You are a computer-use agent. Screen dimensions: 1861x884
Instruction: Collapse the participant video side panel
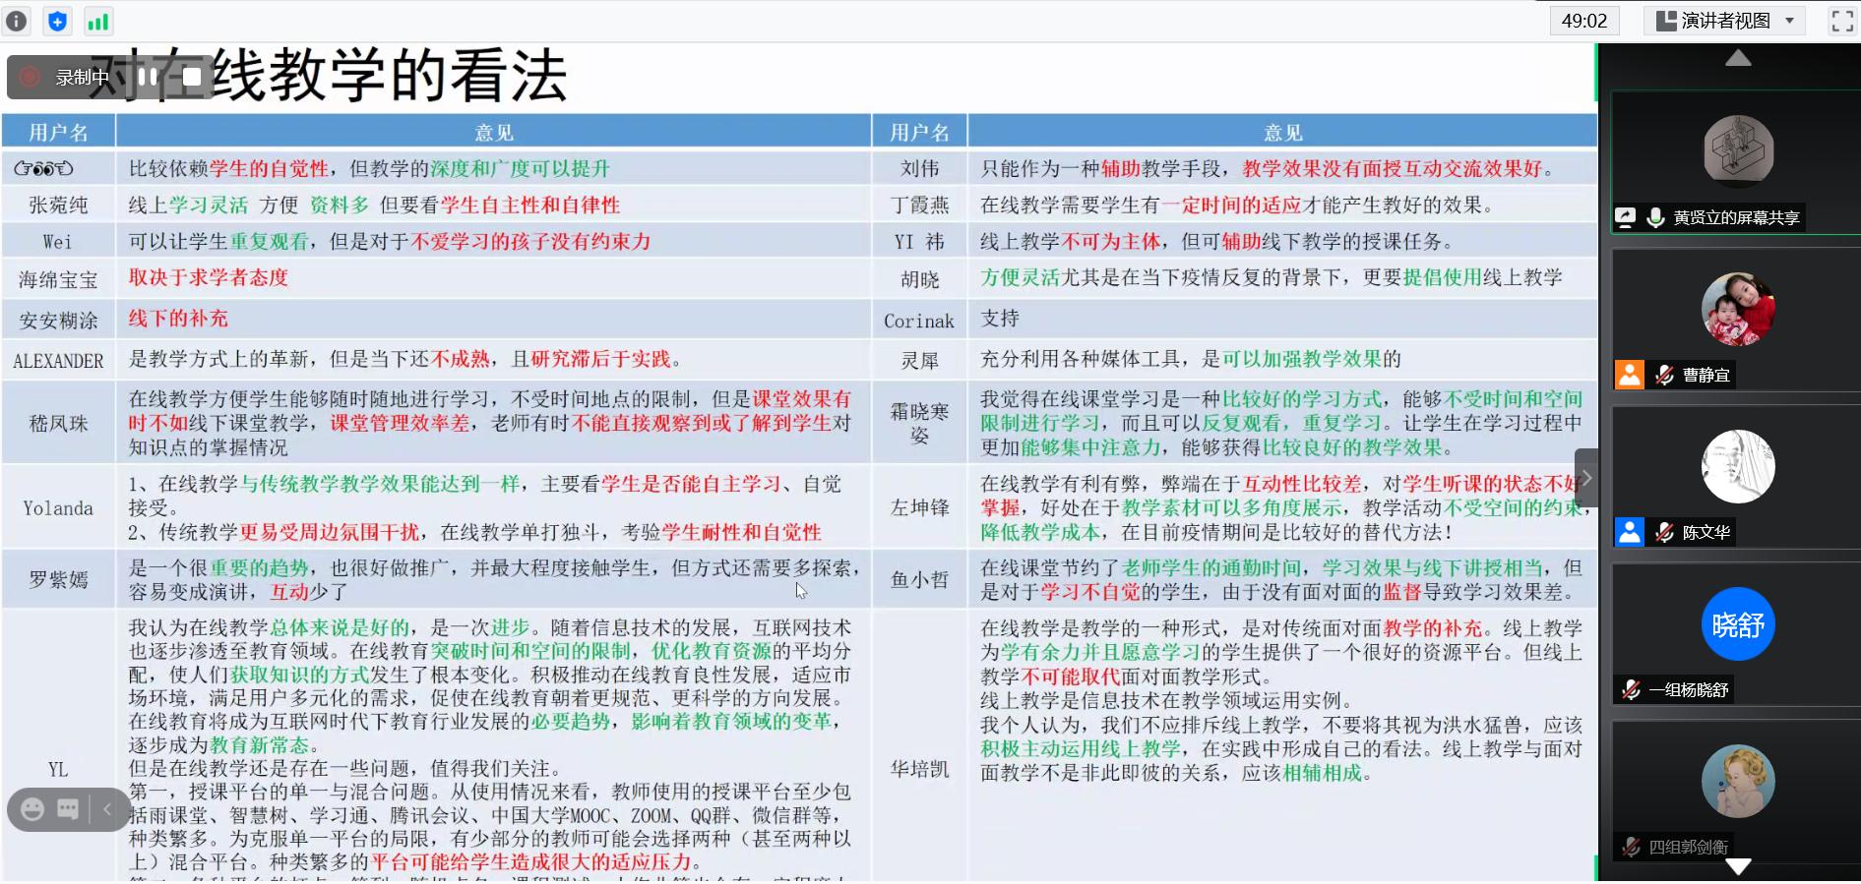click(x=1585, y=478)
